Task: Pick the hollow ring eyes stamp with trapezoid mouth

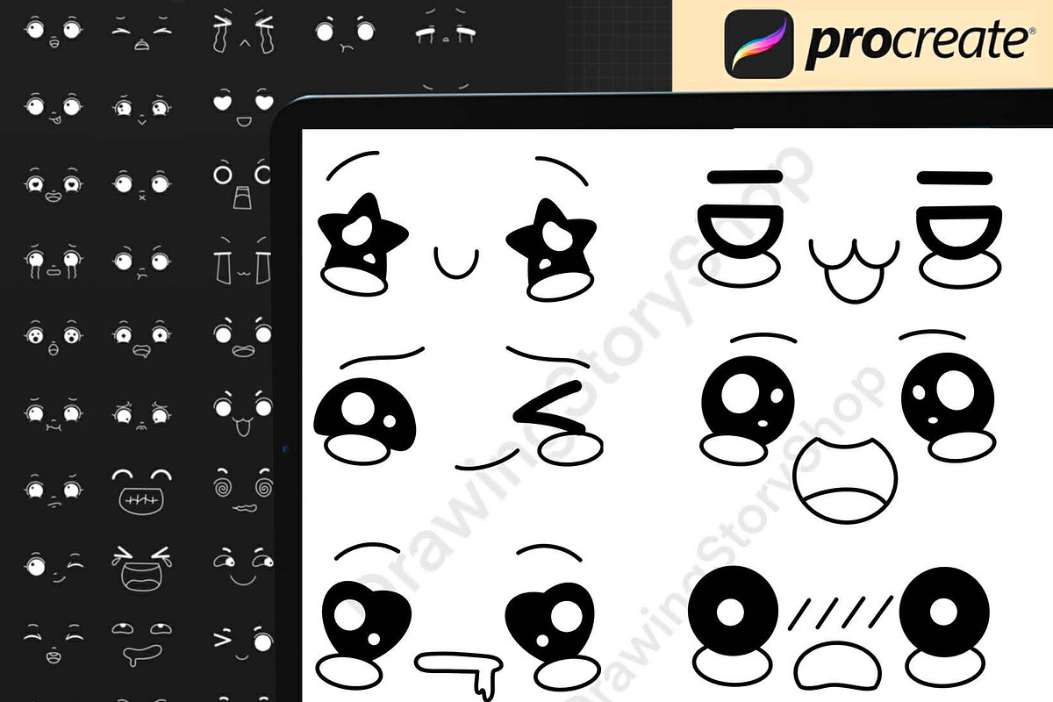Action: coord(241,184)
